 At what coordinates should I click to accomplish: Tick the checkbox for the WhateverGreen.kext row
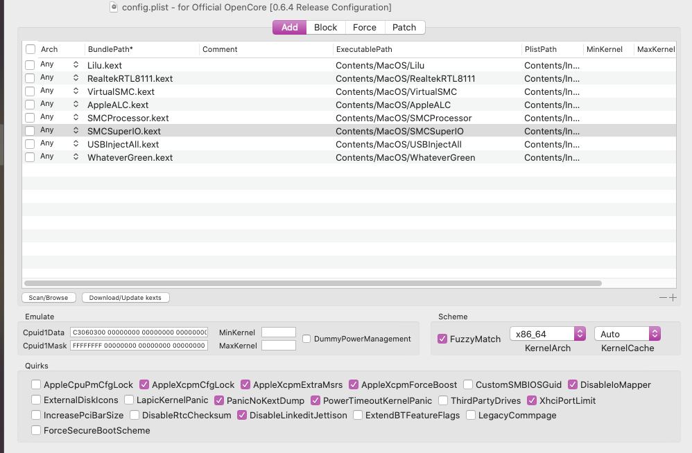30,157
